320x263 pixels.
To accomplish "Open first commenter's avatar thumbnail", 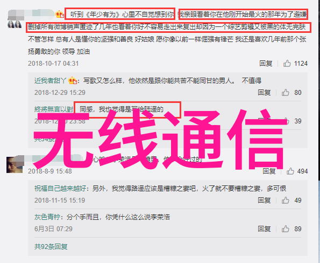I will [x=15, y=24].
